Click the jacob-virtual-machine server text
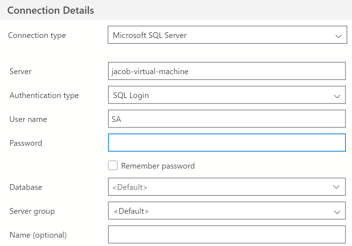Viewport: 352px width, 246px height. pos(150,71)
